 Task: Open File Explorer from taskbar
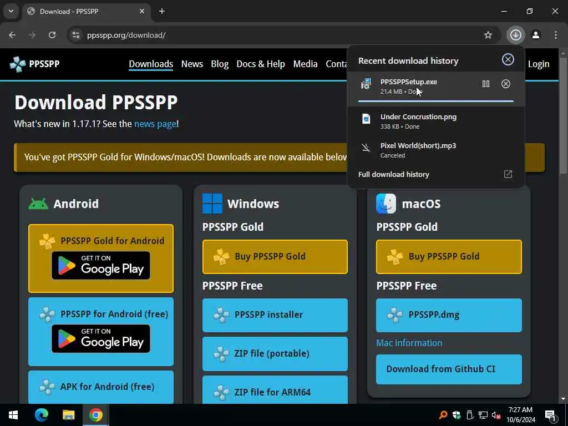(x=68, y=415)
